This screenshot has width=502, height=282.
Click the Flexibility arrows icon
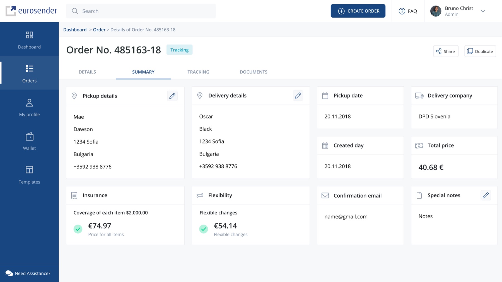[x=200, y=195]
